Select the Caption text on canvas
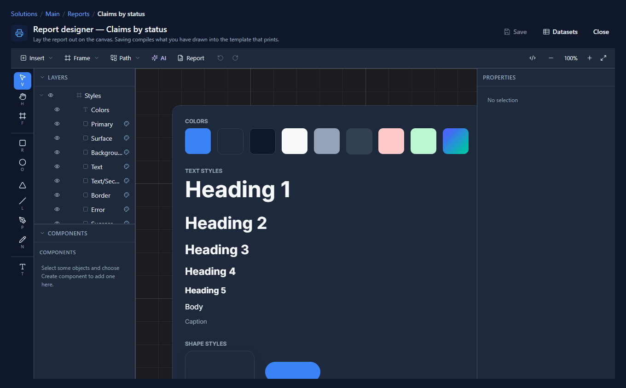This screenshot has width=626, height=388. (196, 322)
